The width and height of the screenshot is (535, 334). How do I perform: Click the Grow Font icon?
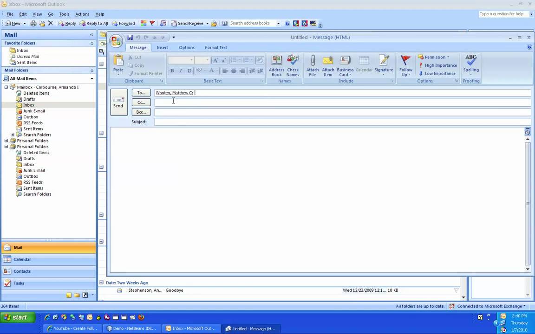tap(215, 60)
